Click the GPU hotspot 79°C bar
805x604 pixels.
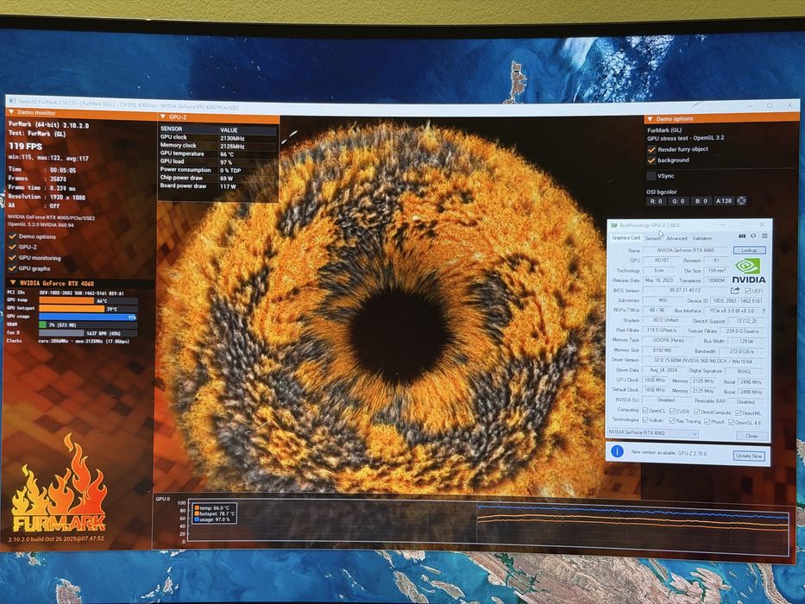coord(72,309)
